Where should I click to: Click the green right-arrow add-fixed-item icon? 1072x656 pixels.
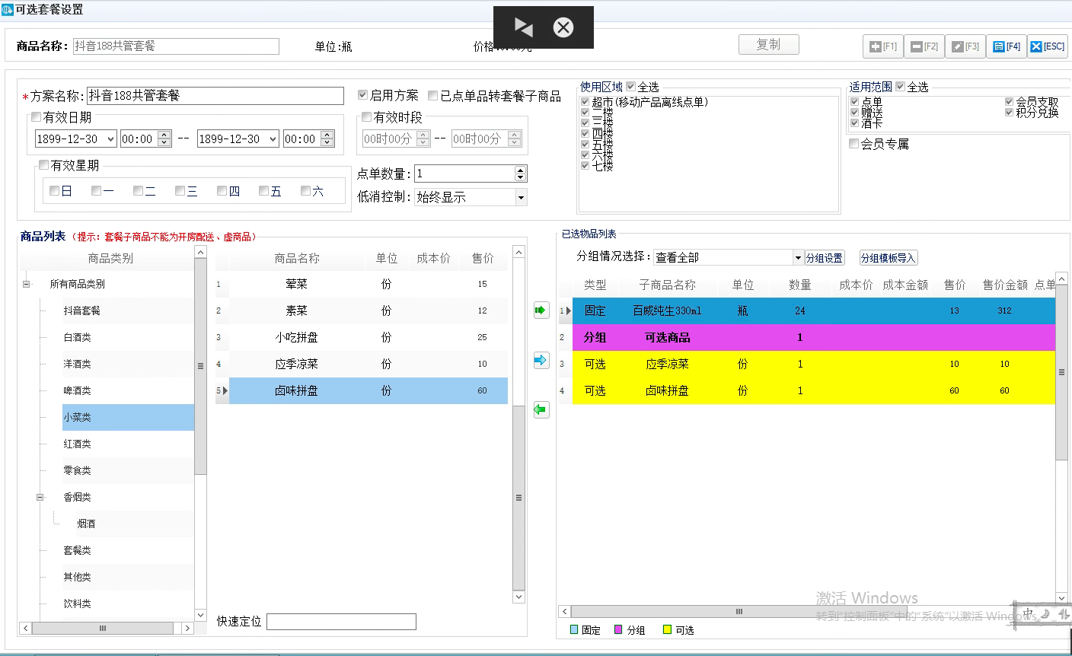tap(541, 310)
